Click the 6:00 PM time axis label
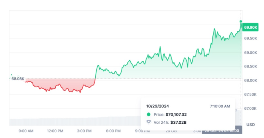Image resolution: width=264 pixels, height=138 pixels. point(113,131)
